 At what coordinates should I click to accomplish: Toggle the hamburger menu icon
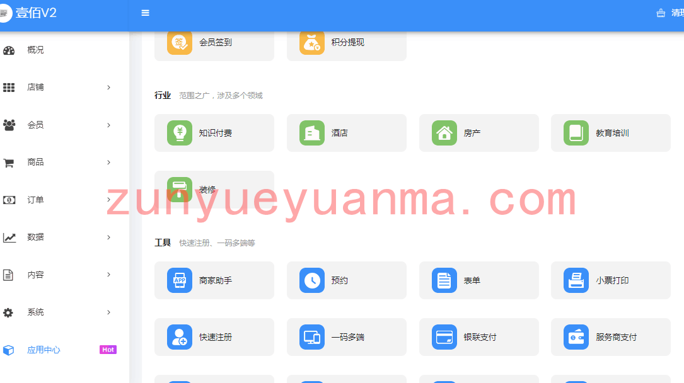click(x=145, y=13)
